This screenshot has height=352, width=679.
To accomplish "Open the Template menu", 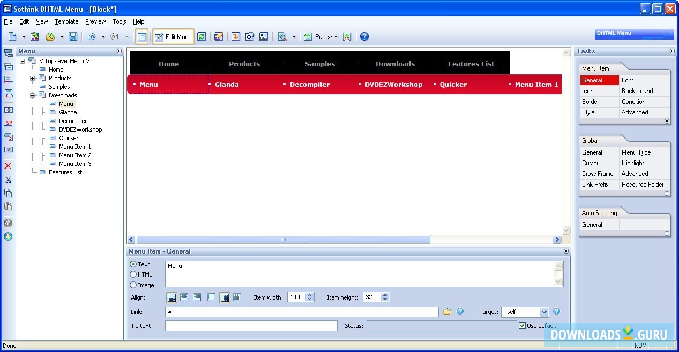I will coord(66,21).
